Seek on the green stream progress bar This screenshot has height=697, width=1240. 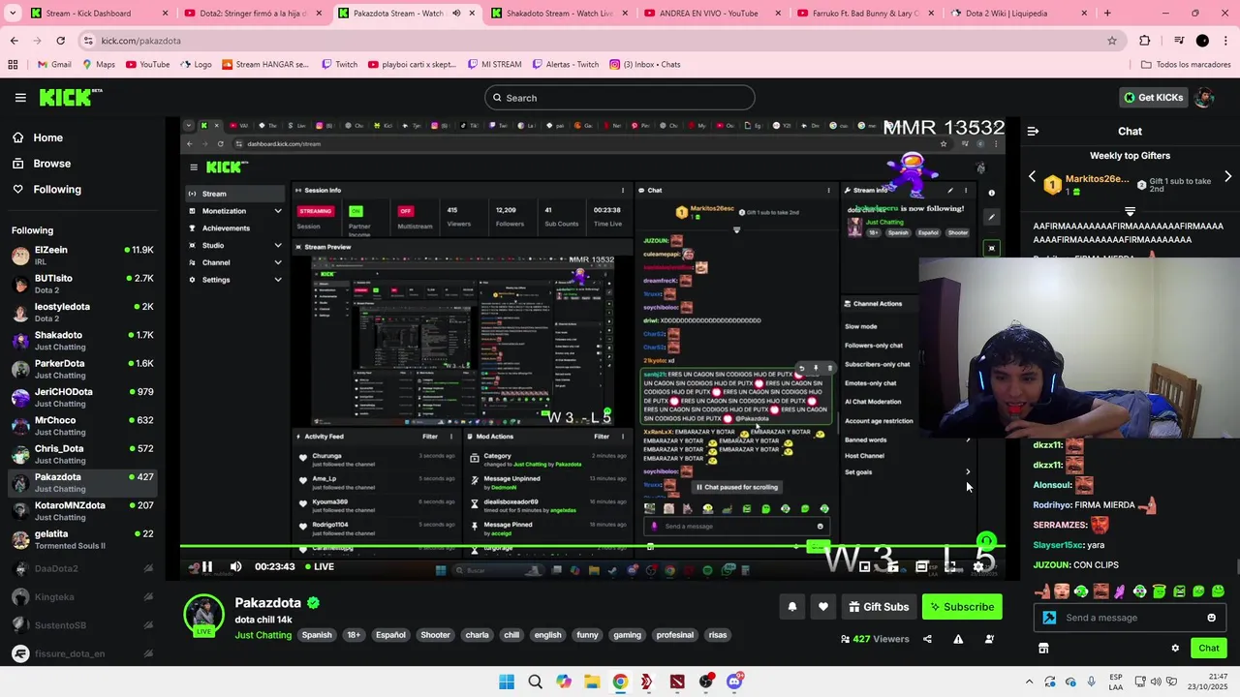pyautogui.click(x=593, y=548)
